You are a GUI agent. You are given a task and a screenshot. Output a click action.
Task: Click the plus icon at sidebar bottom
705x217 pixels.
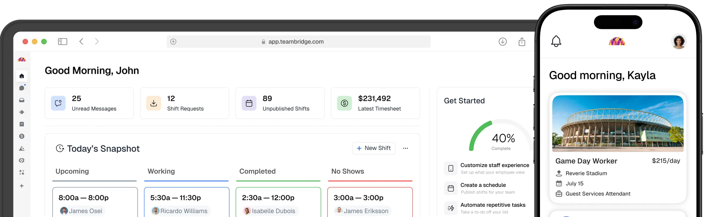[22, 186]
